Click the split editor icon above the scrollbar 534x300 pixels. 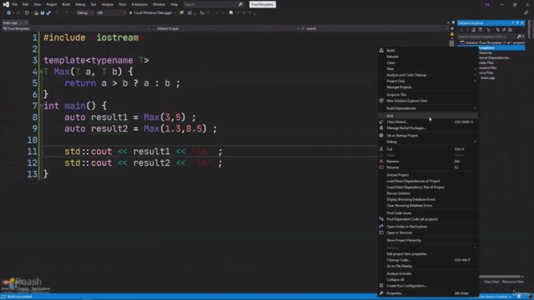click(452, 28)
